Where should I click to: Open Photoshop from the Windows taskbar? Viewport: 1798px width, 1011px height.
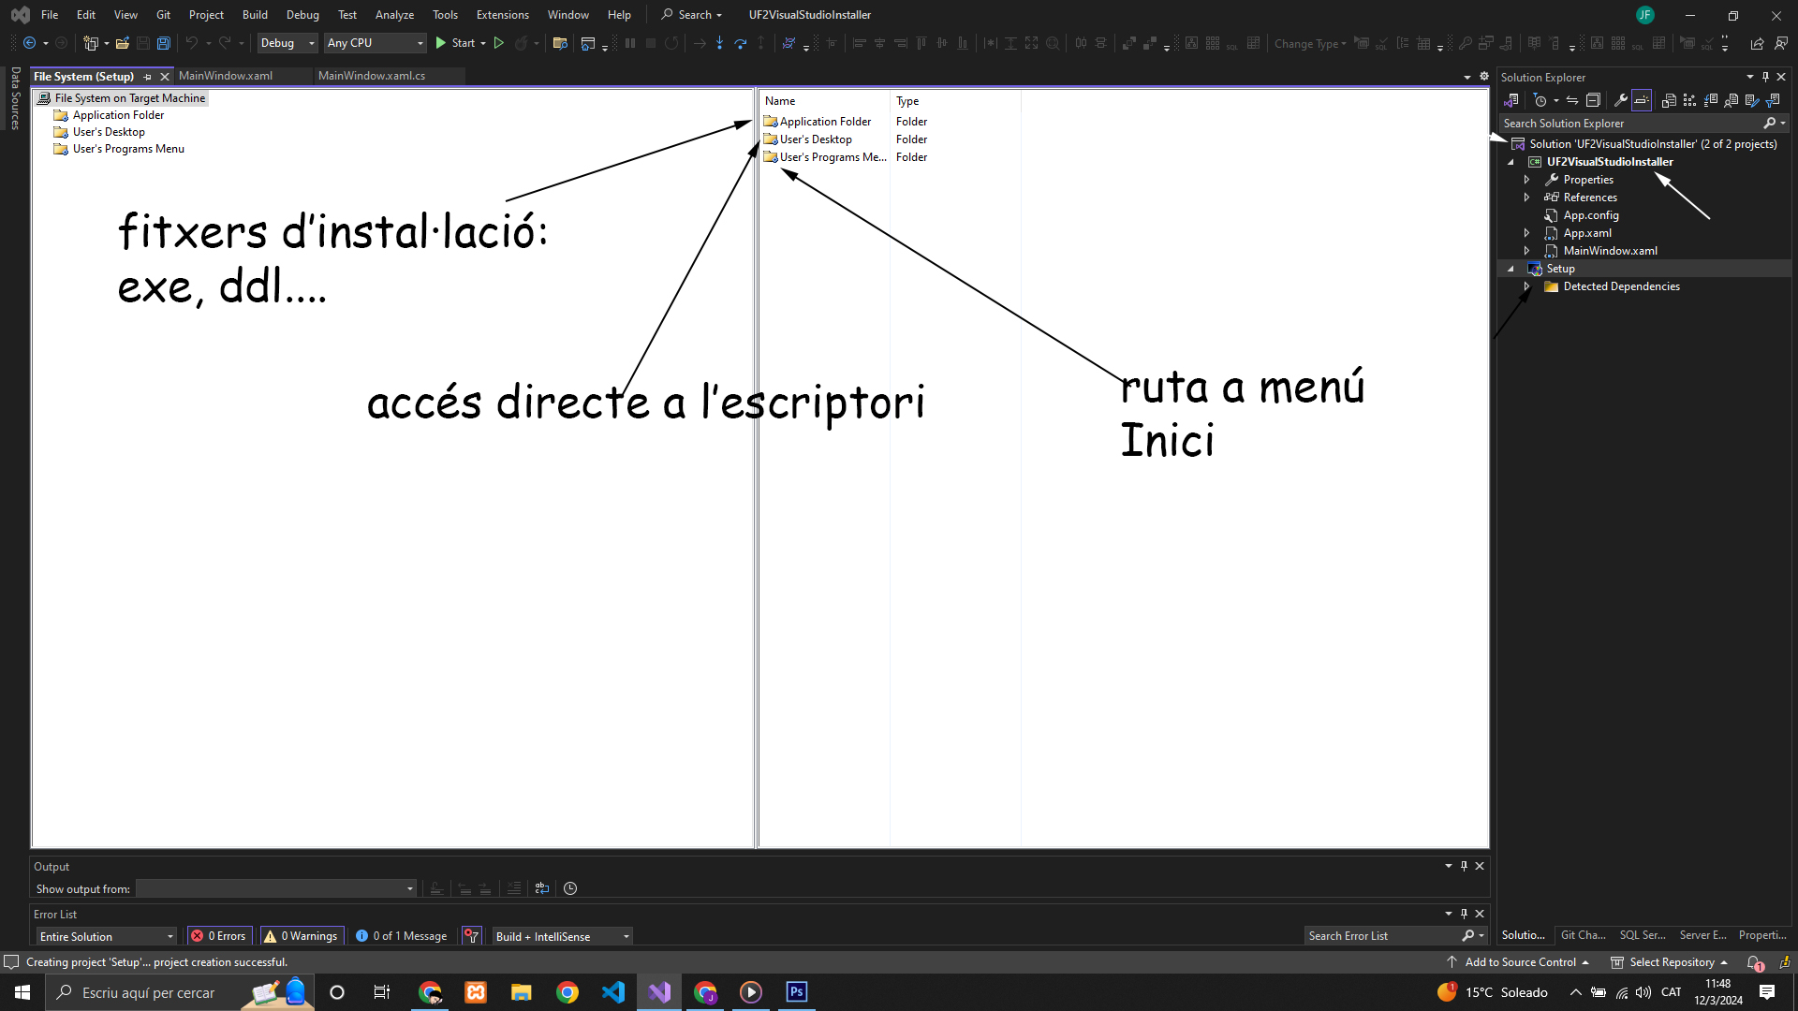click(796, 992)
